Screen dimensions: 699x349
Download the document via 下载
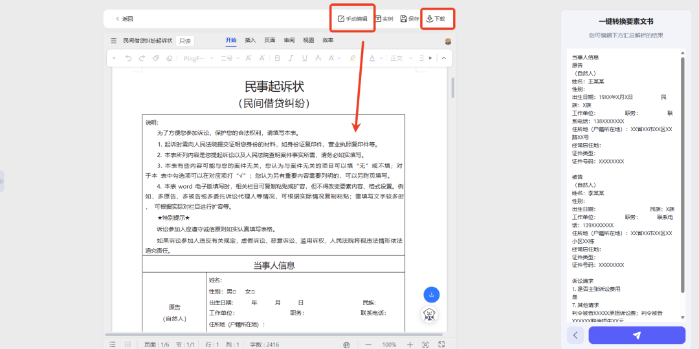click(x=436, y=19)
